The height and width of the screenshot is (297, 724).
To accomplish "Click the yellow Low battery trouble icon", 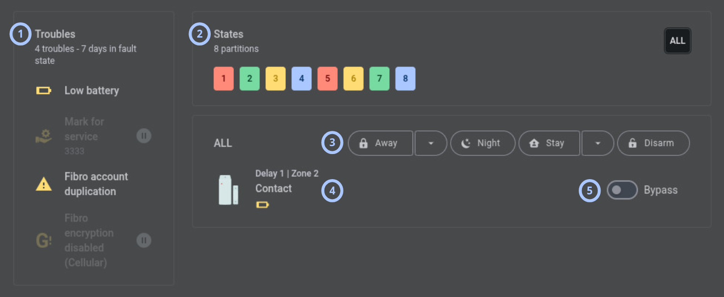I will tap(44, 90).
